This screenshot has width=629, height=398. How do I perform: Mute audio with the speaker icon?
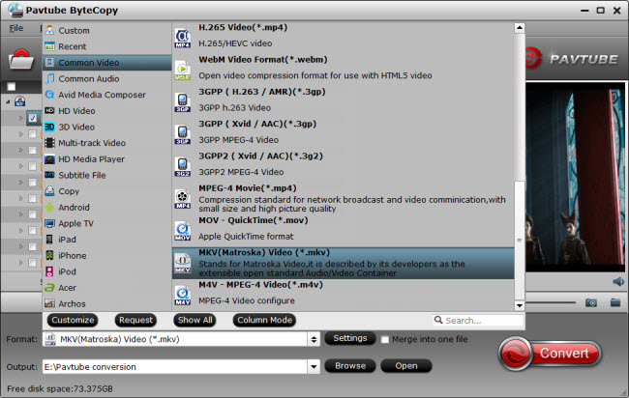tap(618, 281)
